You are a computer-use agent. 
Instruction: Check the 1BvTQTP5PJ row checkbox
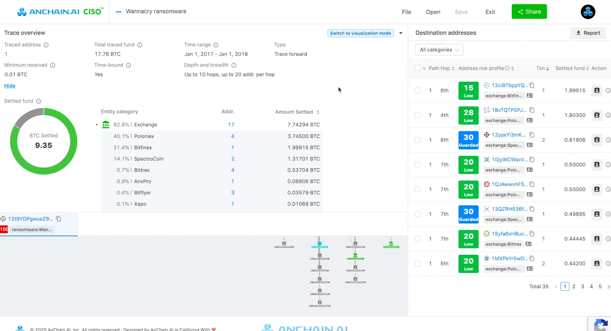(418, 115)
